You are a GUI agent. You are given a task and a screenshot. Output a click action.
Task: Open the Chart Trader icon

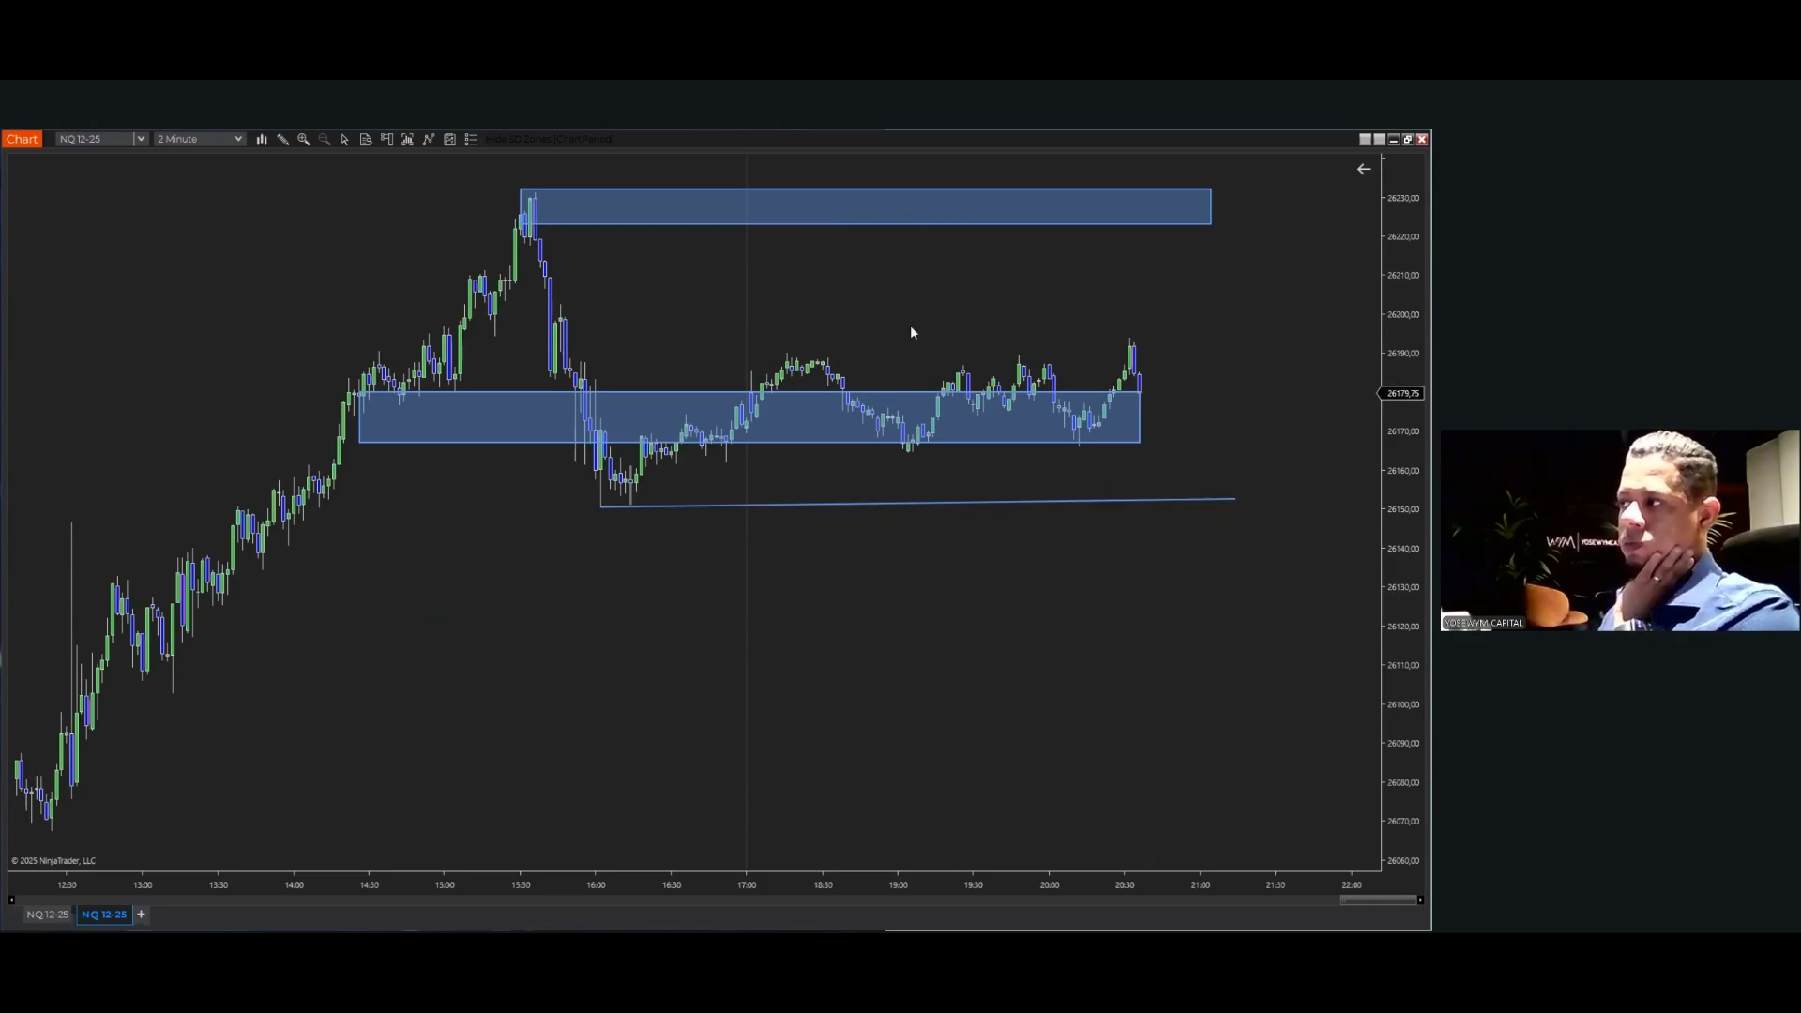click(386, 139)
